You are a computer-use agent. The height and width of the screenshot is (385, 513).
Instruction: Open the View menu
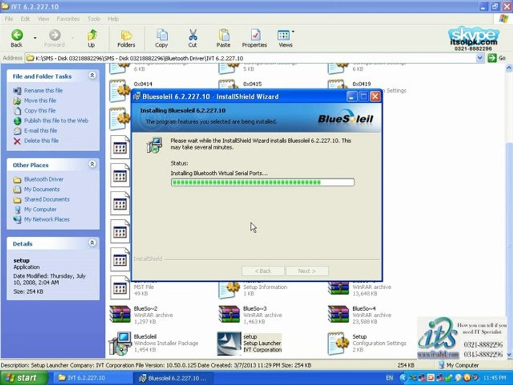coord(43,19)
